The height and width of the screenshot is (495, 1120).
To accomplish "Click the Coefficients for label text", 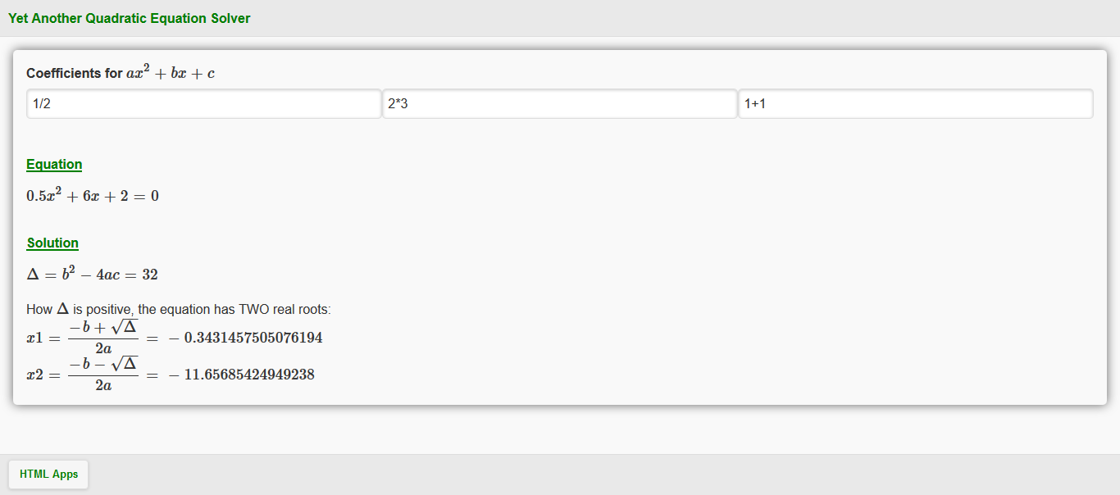I will [x=74, y=73].
